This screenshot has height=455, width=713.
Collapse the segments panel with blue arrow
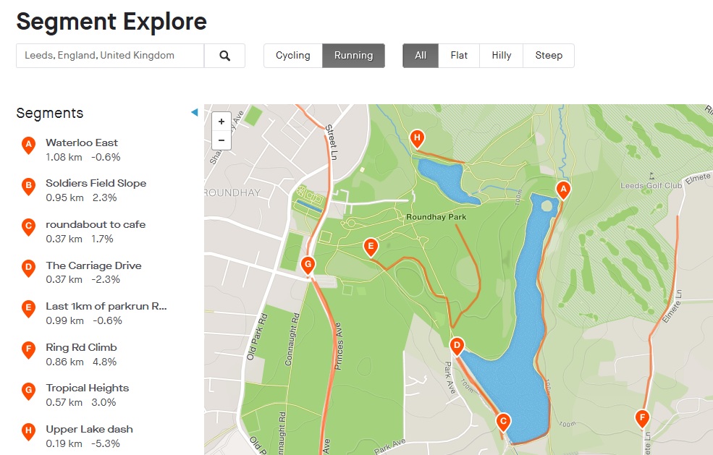tap(194, 112)
